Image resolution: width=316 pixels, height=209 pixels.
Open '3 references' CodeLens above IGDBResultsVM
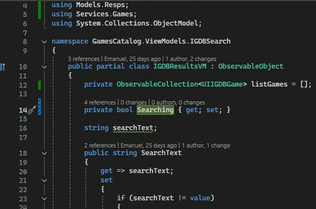pos(84,59)
